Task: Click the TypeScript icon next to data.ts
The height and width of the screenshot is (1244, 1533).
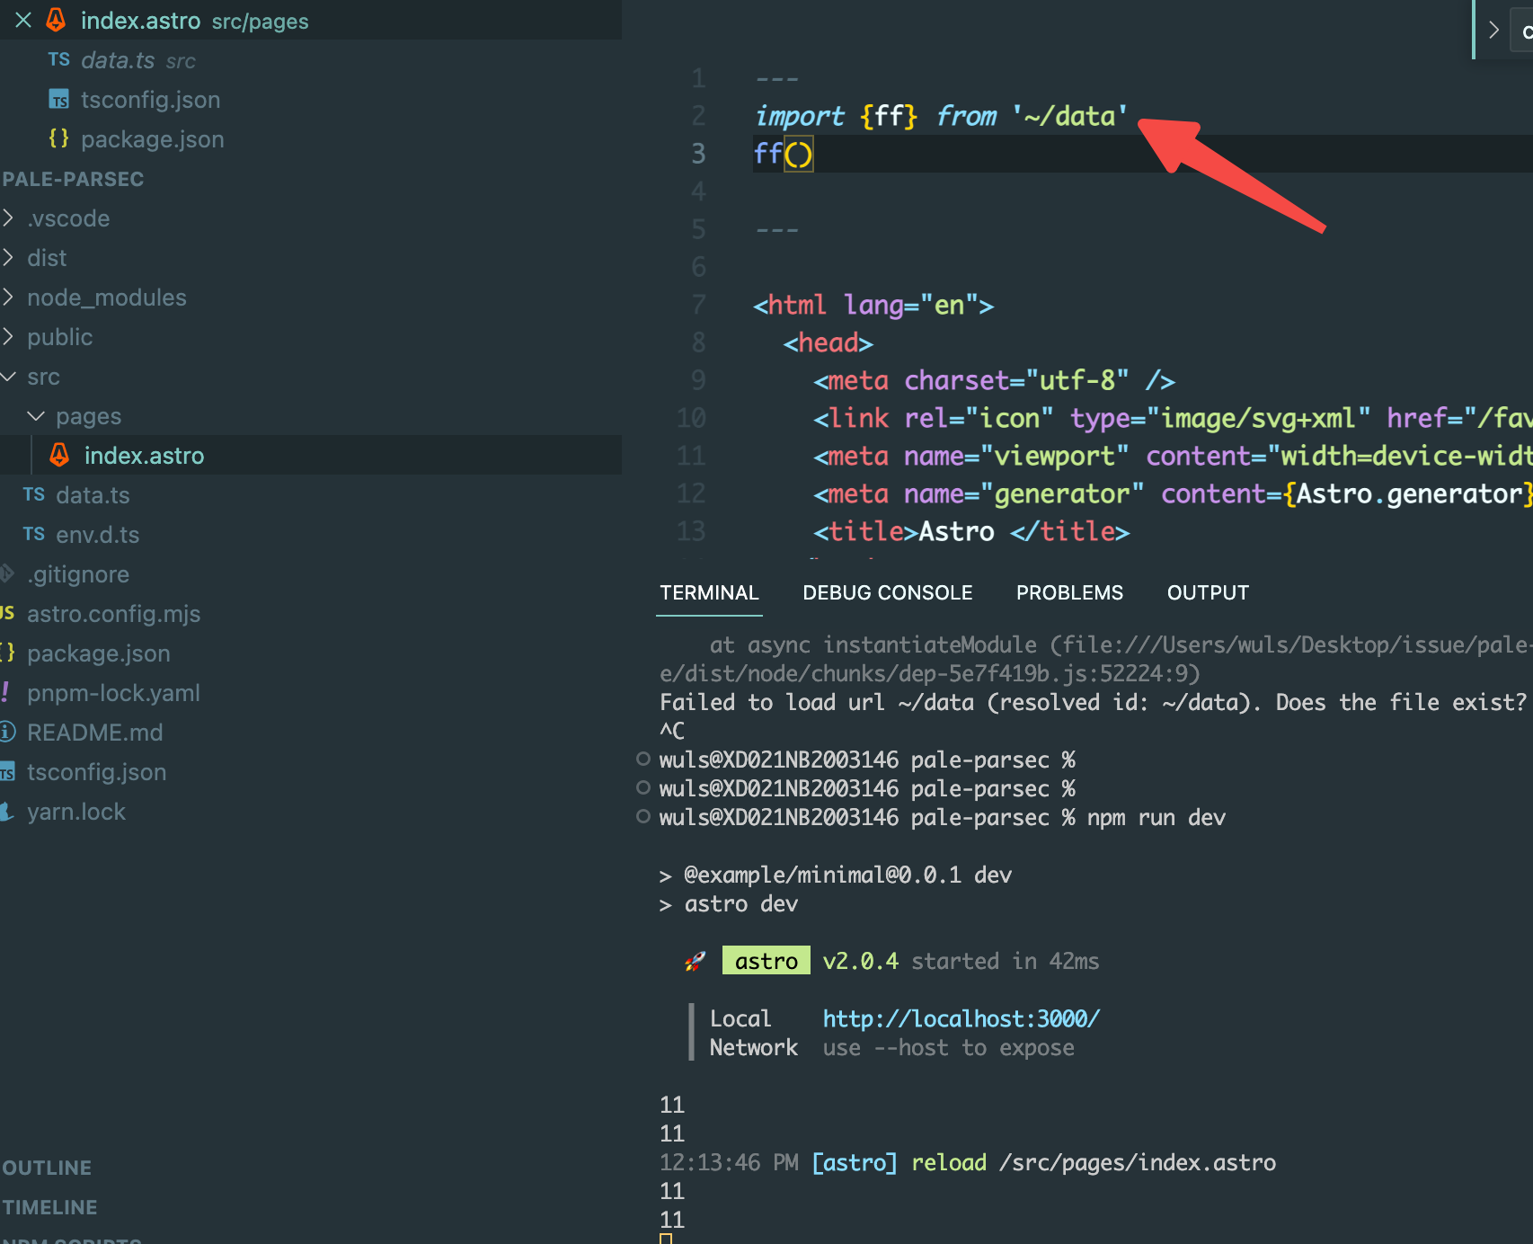Action: [58, 59]
